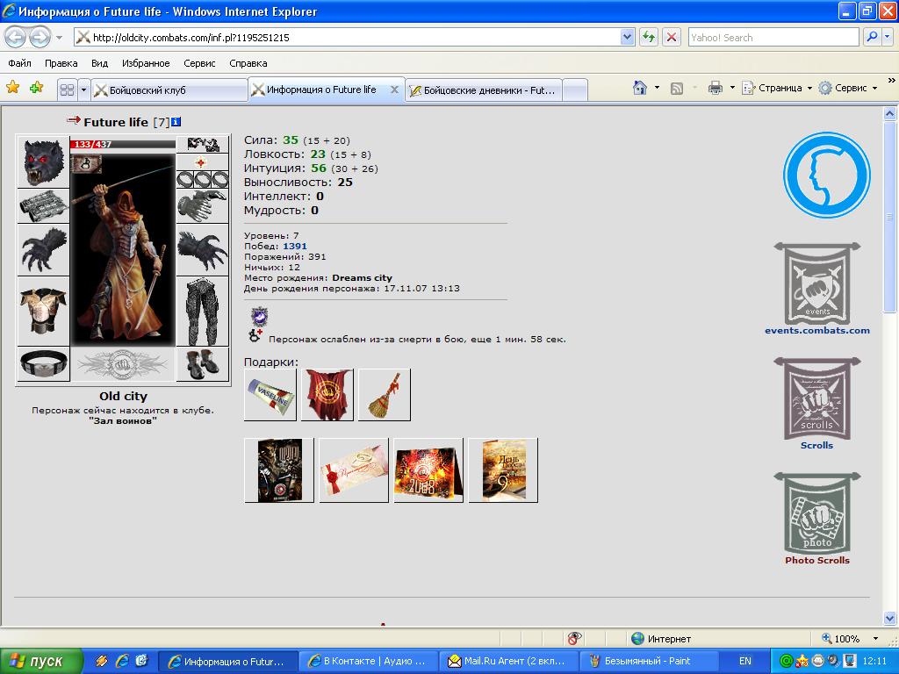Click the search magnifier button
The image size is (899, 674).
click(x=872, y=37)
